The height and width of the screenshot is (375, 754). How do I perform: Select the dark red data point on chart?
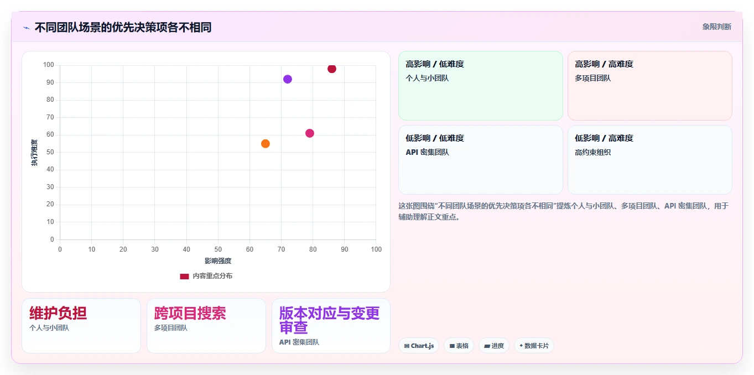pyautogui.click(x=332, y=69)
